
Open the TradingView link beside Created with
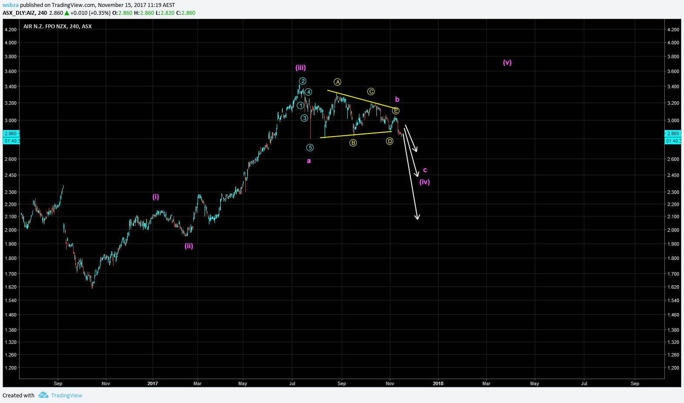[67, 395]
